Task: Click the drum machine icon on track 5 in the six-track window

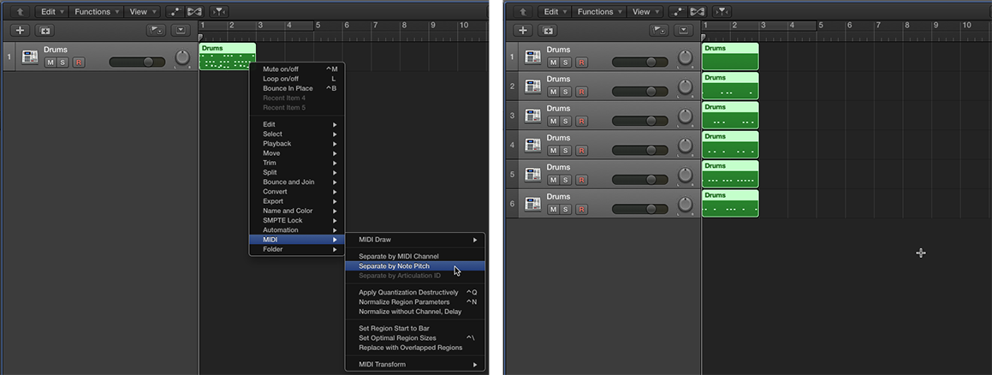Action: [x=532, y=175]
